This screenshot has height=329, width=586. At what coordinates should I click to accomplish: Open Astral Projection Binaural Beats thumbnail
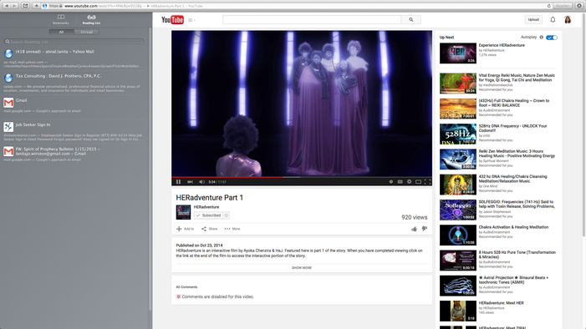(x=458, y=286)
